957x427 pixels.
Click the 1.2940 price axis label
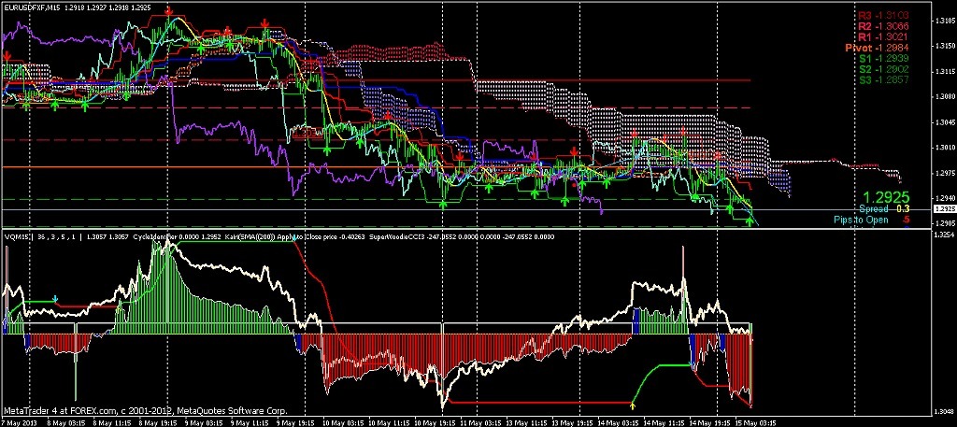(x=944, y=199)
